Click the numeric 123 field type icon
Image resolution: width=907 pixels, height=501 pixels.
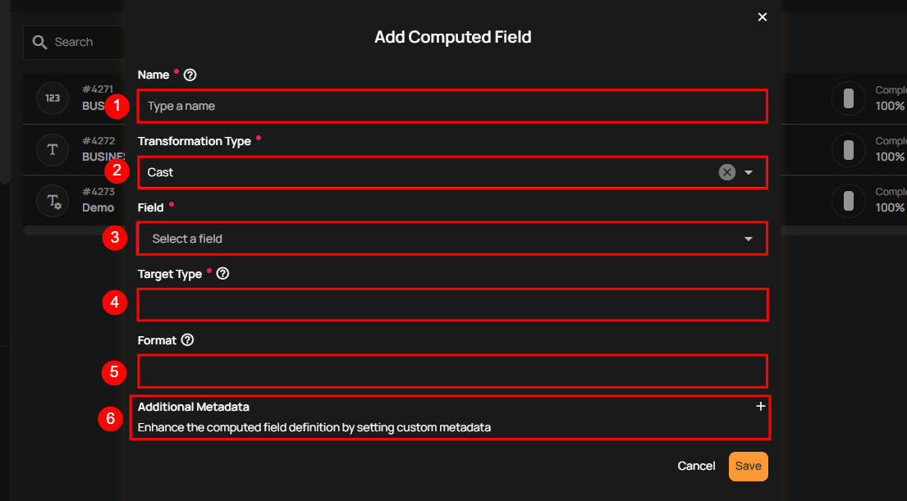[x=53, y=98]
